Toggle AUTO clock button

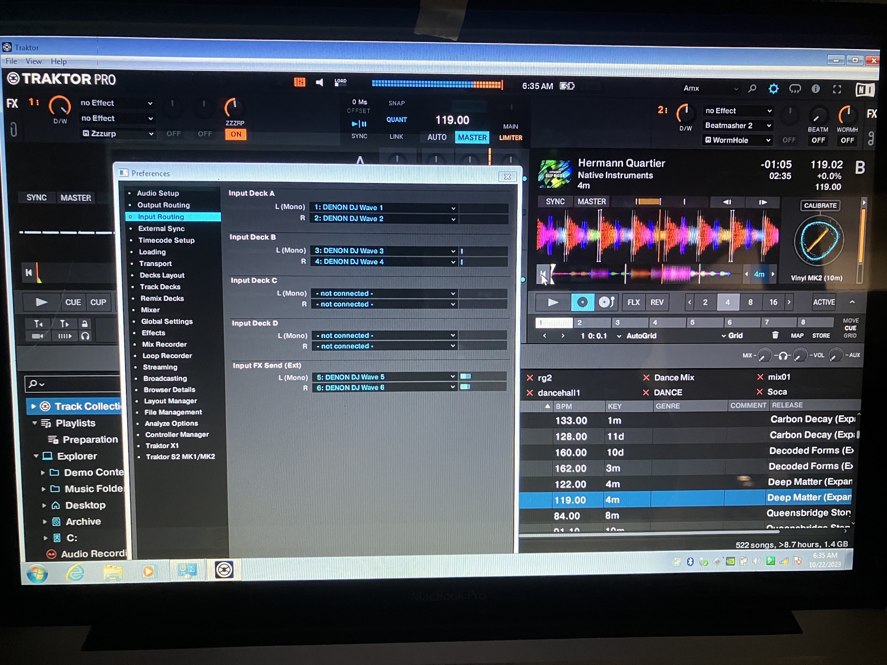pos(436,137)
